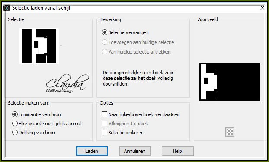269x162 pixels.
Task: Click the Annuleren button
Action: pos(135,151)
